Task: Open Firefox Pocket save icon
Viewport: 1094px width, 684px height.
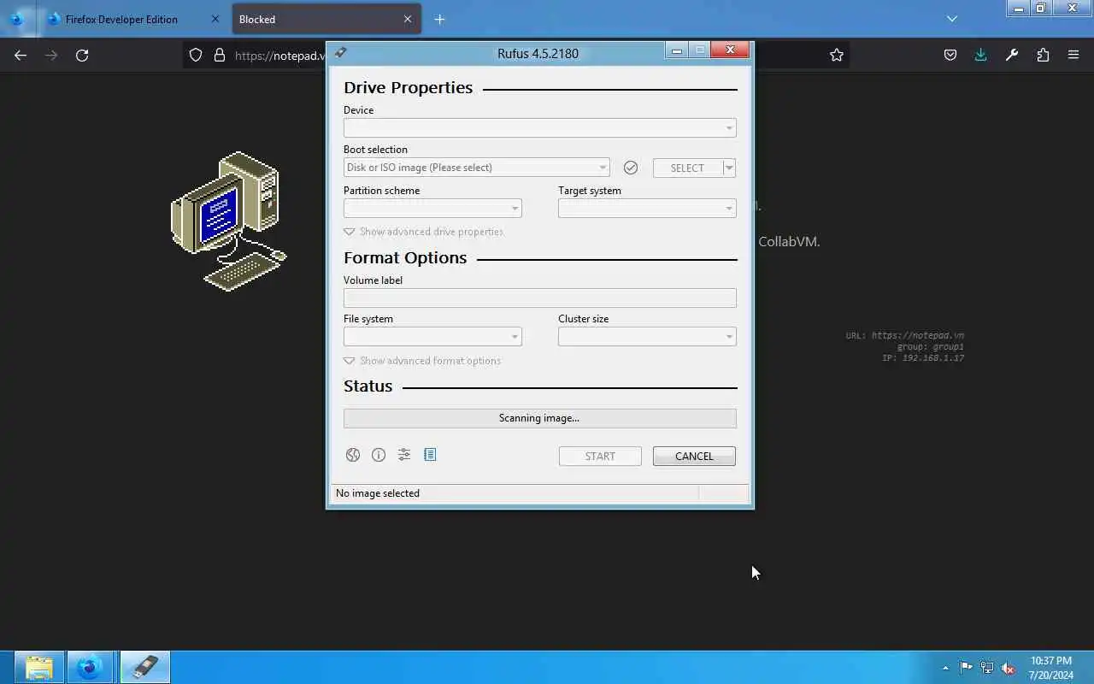Action: click(950, 55)
